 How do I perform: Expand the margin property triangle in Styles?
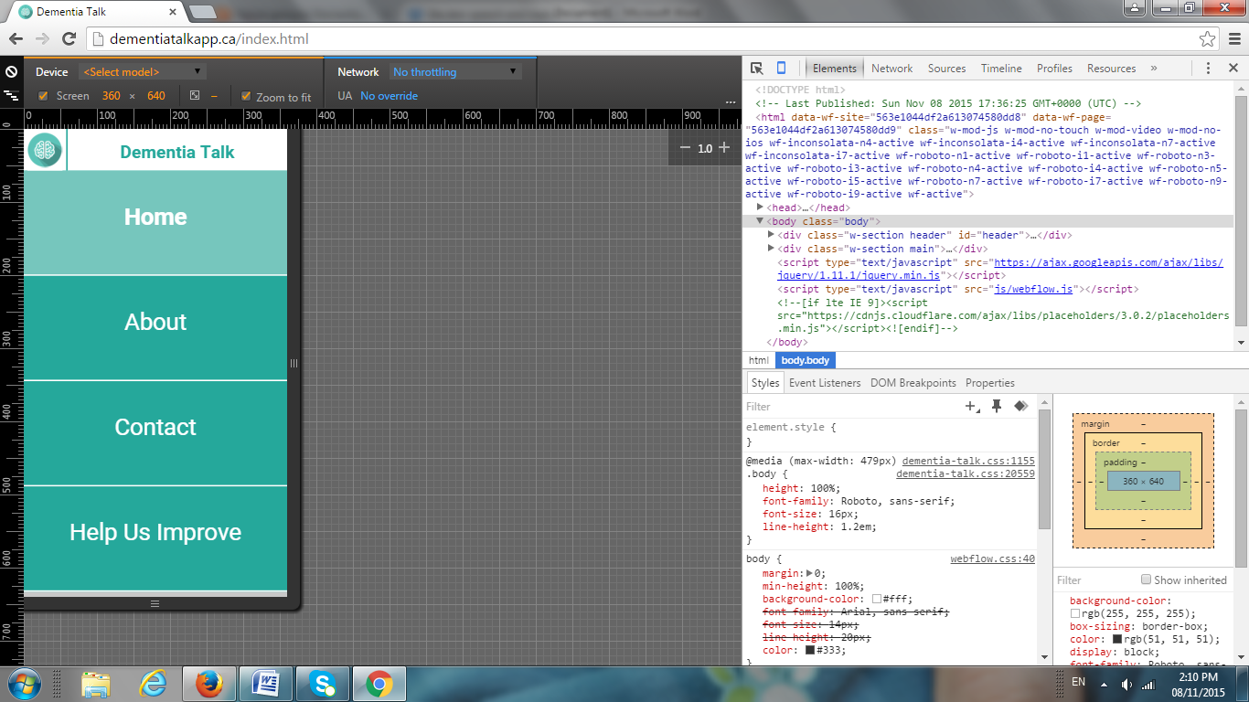(x=808, y=573)
